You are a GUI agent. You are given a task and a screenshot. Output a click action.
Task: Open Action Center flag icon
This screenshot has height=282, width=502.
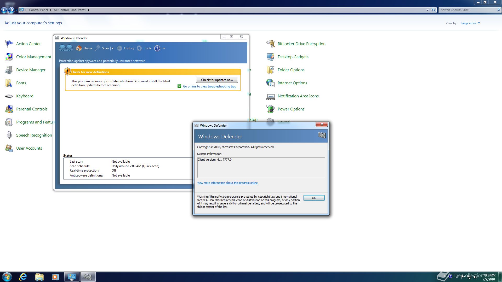(x=9, y=44)
